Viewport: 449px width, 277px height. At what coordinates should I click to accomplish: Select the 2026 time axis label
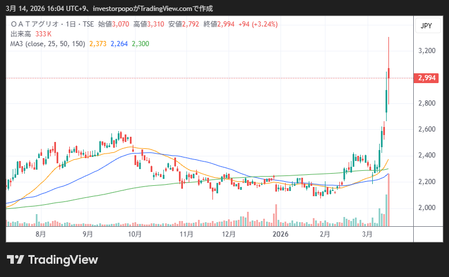[280, 234]
